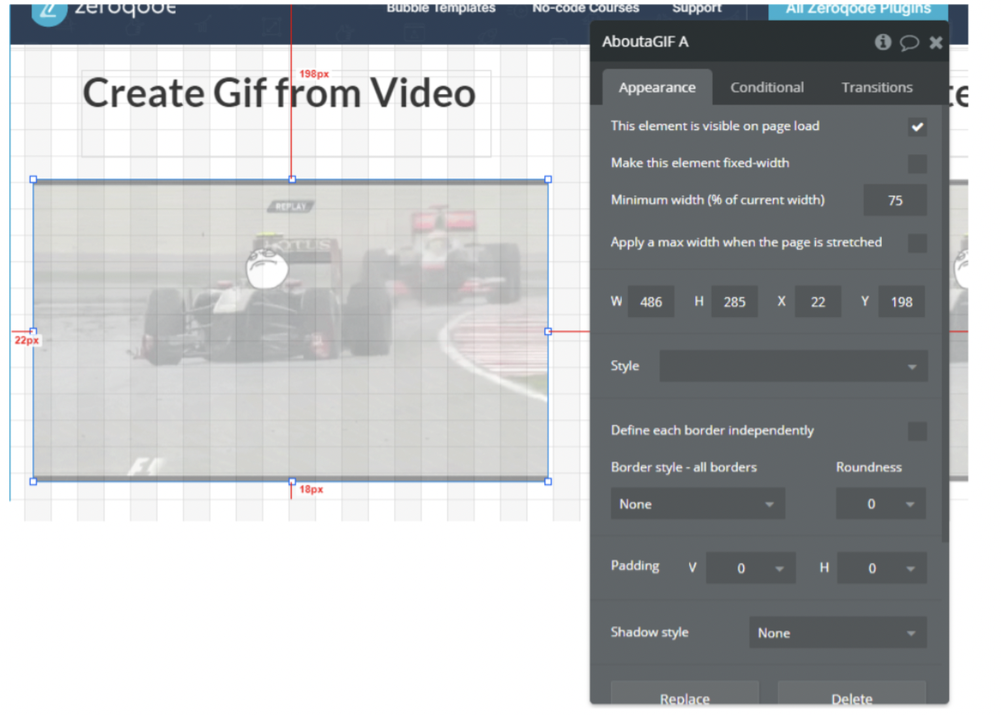
Task: Click the 'AboutaGIF A' panel title
Action: tap(645, 42)
